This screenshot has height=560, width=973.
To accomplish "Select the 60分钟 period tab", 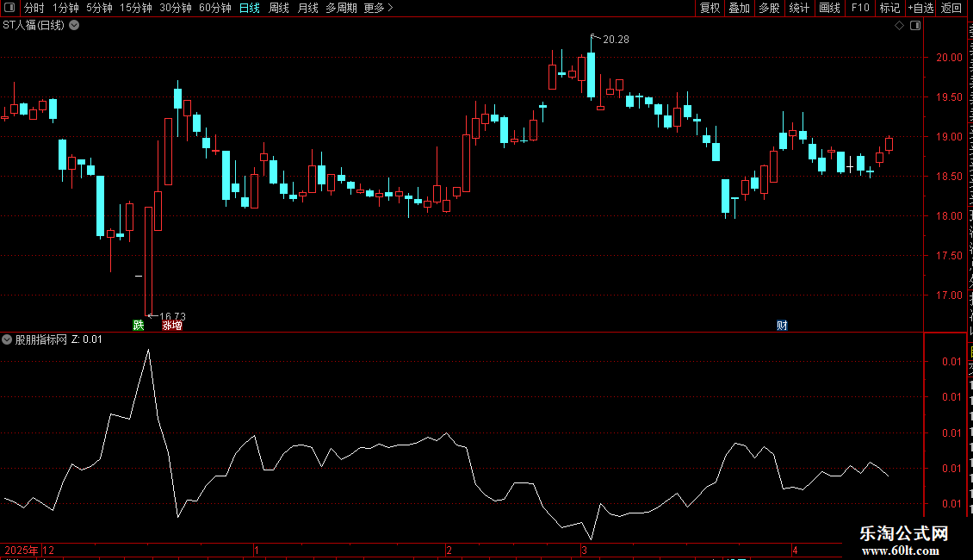I will 215,8.
